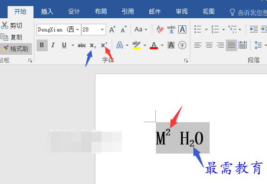Apply yellow text highlight color
The image size is (267, 184).
pos(137,45)
